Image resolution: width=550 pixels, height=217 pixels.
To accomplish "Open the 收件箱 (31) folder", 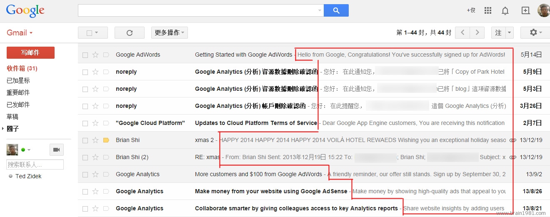I will click(22, 68).
